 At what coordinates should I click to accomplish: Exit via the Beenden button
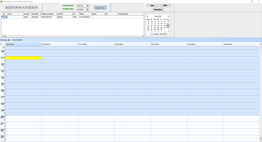tap(158, 9)
